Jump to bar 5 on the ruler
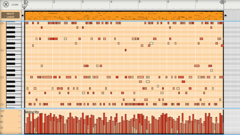Image resolution: width=240 pixels, height=135 pixels. [139, 2]
